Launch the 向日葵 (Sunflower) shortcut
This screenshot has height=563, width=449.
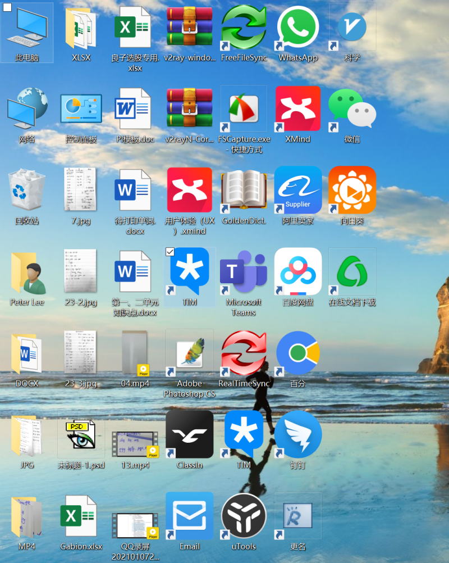tap(352, 189)
